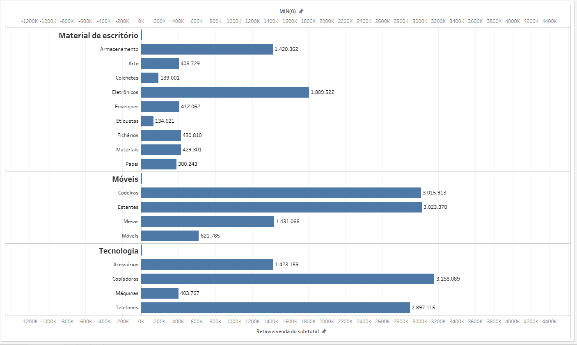Click the Fichários row label
The width and height of the screenshot is (577, 345).
(128, 135)
